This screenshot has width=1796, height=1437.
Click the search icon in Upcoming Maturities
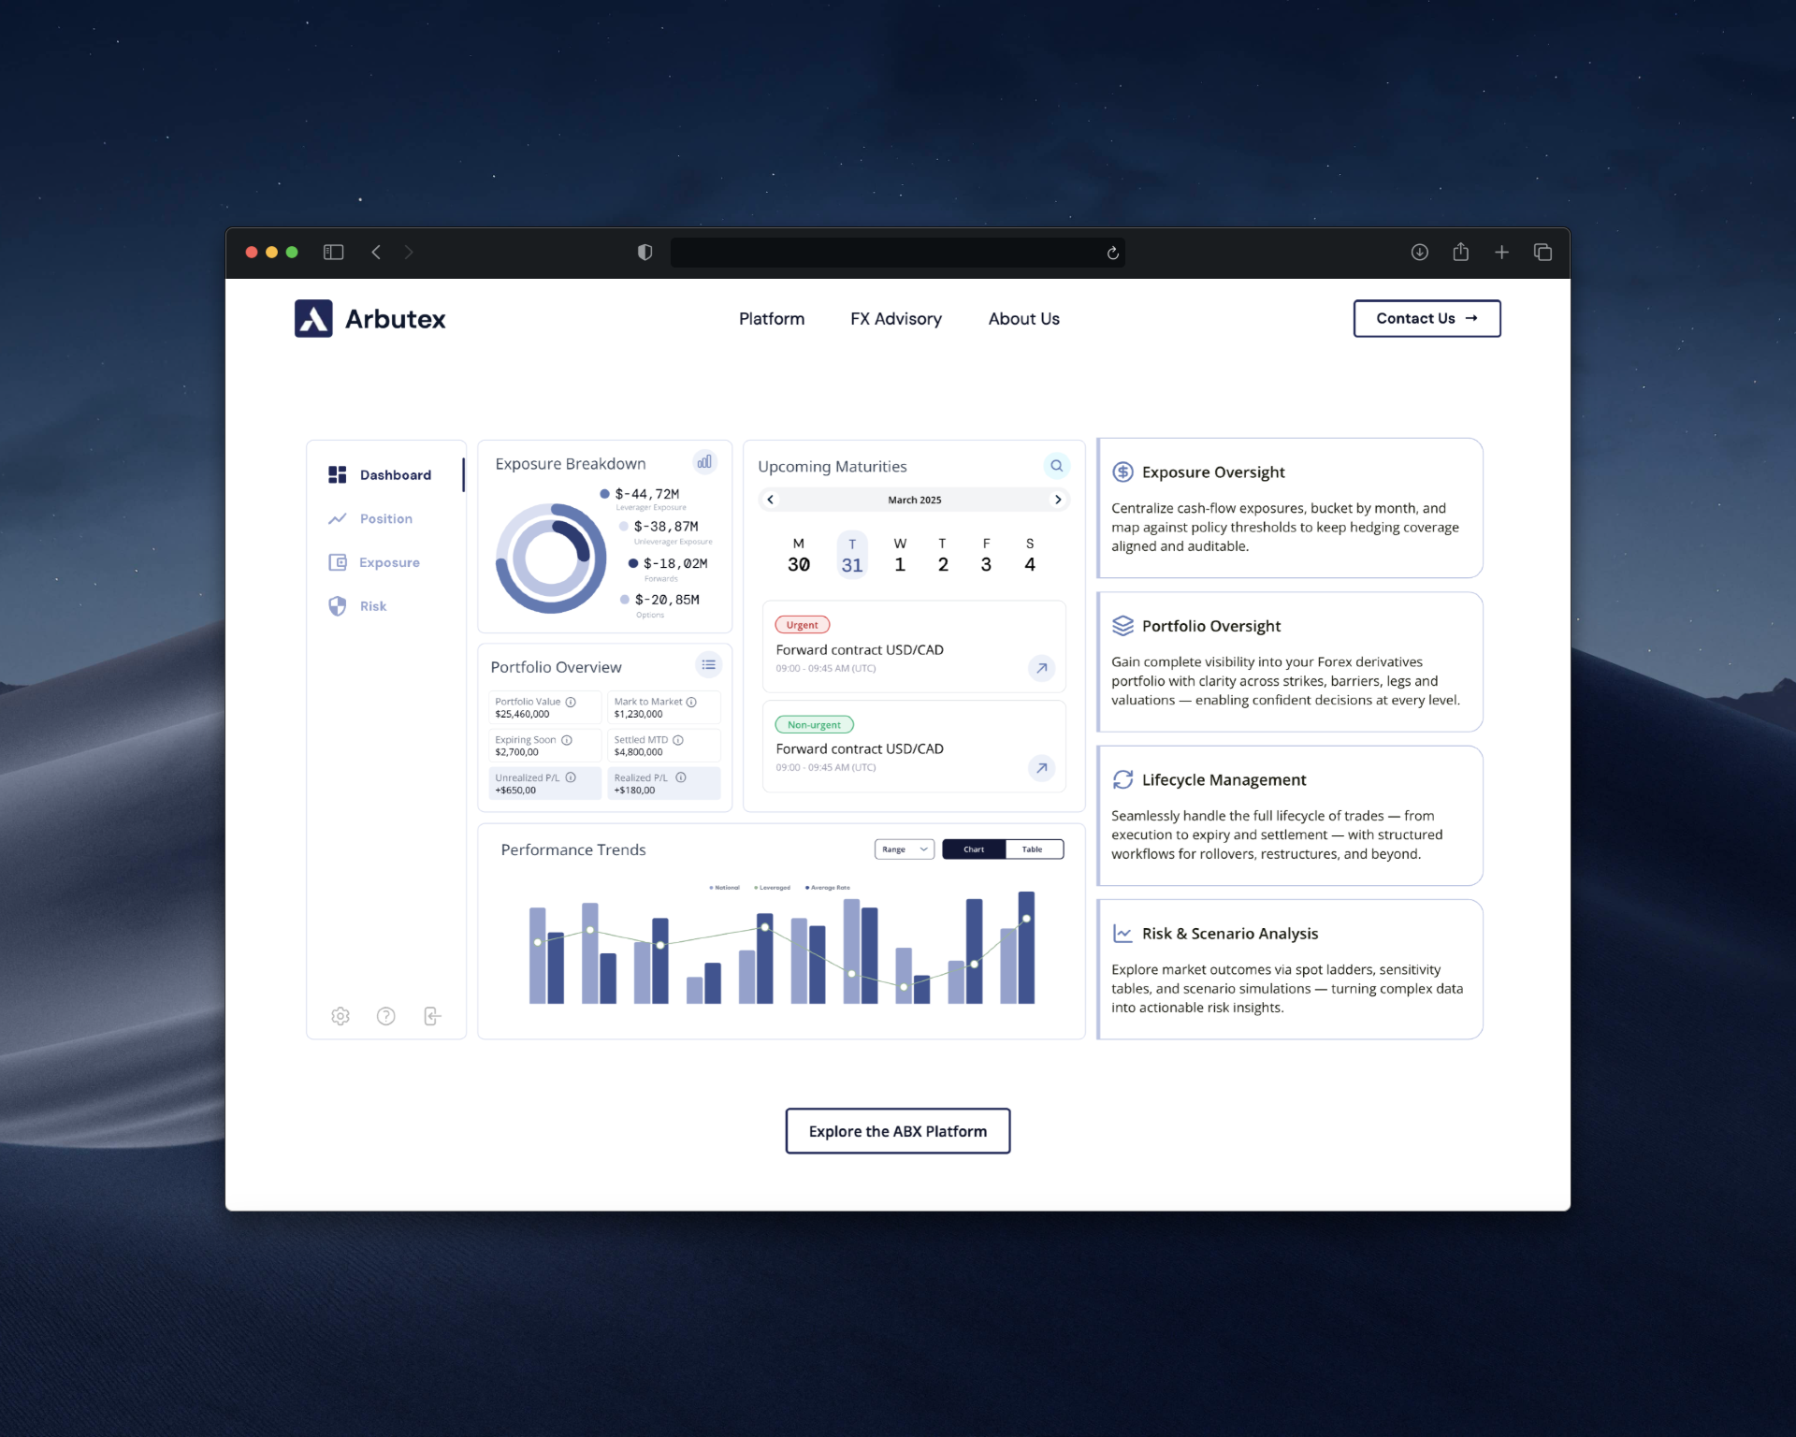click(x=1056, y=466)
